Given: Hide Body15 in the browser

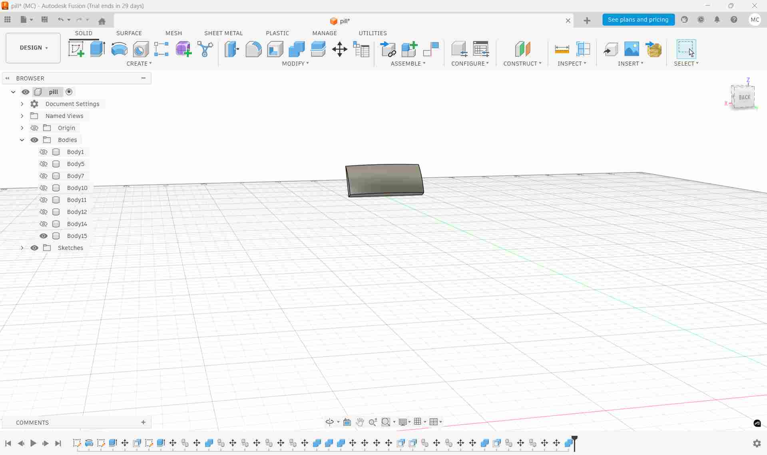Looking at the screenshot, I should 43,236.
